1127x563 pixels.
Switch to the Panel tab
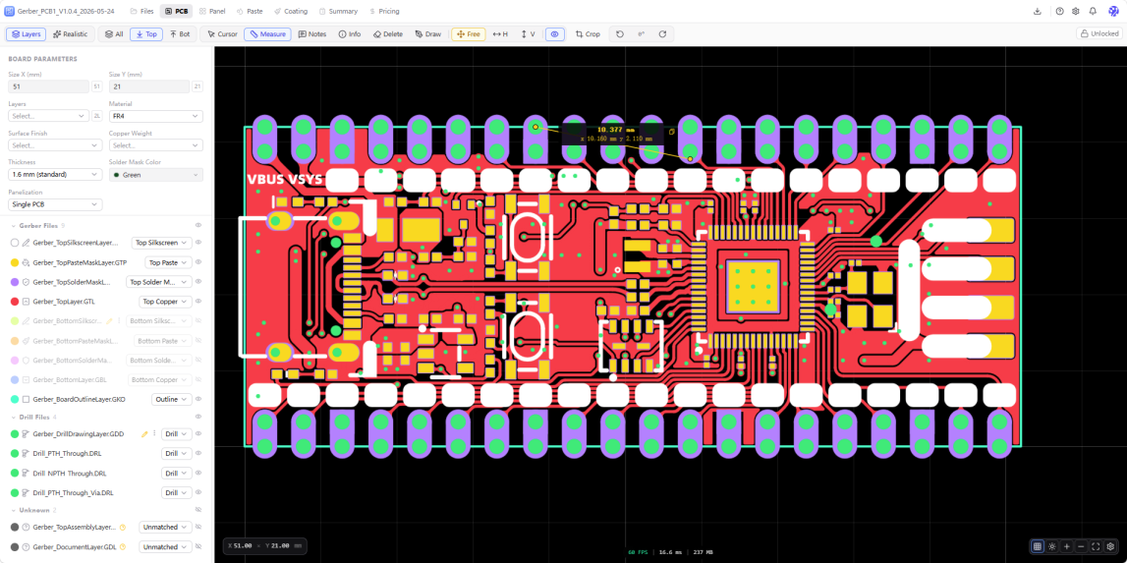pos(213,12)
